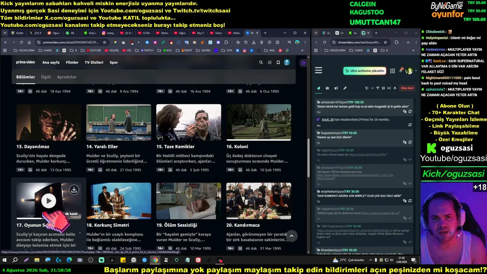Show more bookmarks in the Prime Video browser

coord(302,50)
